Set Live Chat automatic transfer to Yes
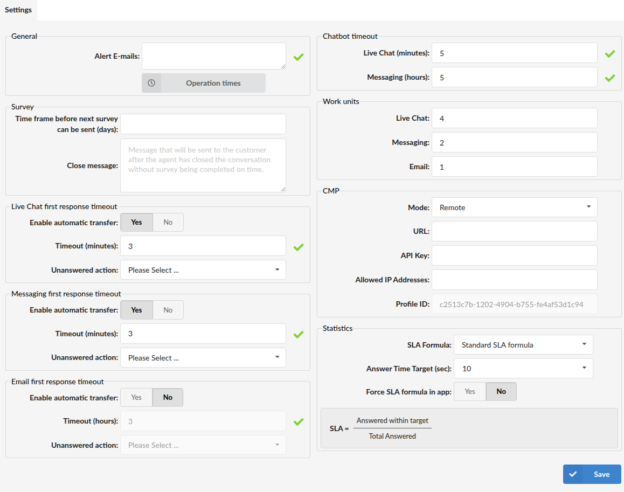Viewport: 624px width, 492px height. (136, 222)
